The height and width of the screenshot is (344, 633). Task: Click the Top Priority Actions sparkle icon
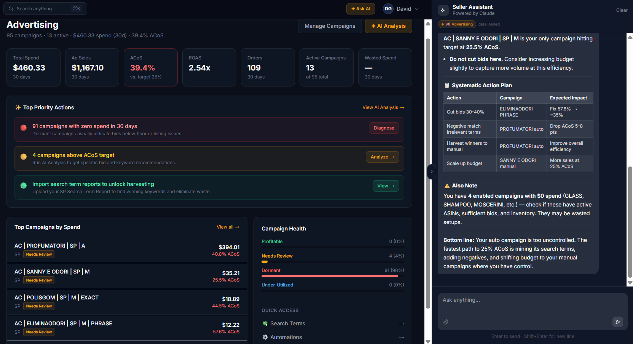coord(18,107)
